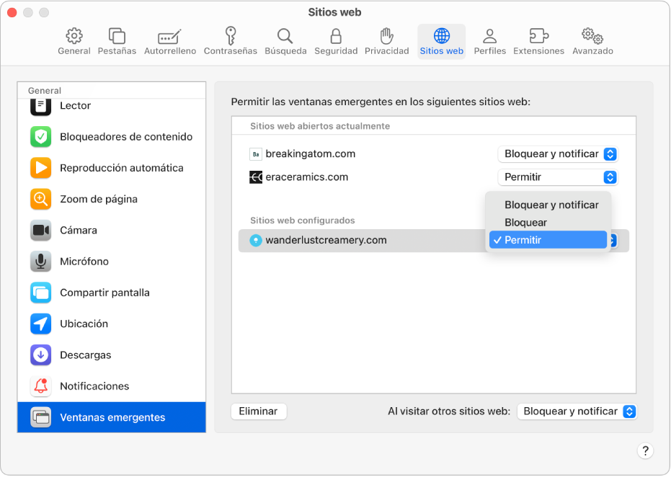Click the Ventanas emergentes window icon
671x477 pixels.
point(40,417)
